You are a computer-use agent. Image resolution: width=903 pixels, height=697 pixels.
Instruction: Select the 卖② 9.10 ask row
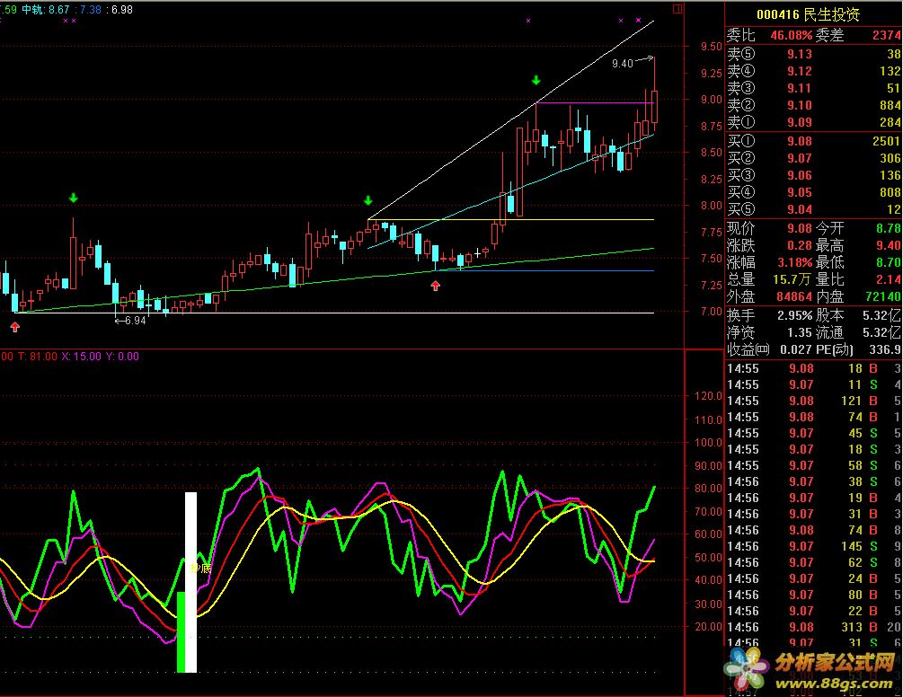tap(813, 105)
